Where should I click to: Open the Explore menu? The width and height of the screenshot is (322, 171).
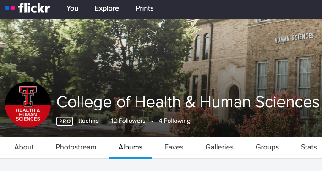pos(107,8)
